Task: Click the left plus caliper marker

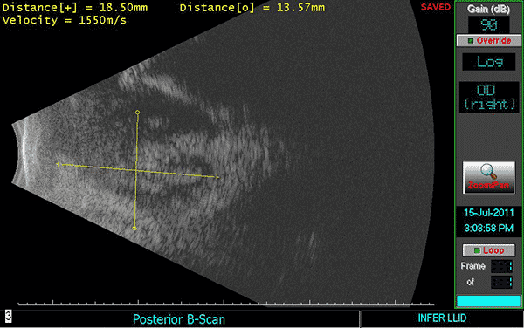Action: click(59, 164)
